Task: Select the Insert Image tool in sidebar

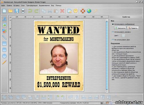Action: pyautogui.click(x=4, y=25)
